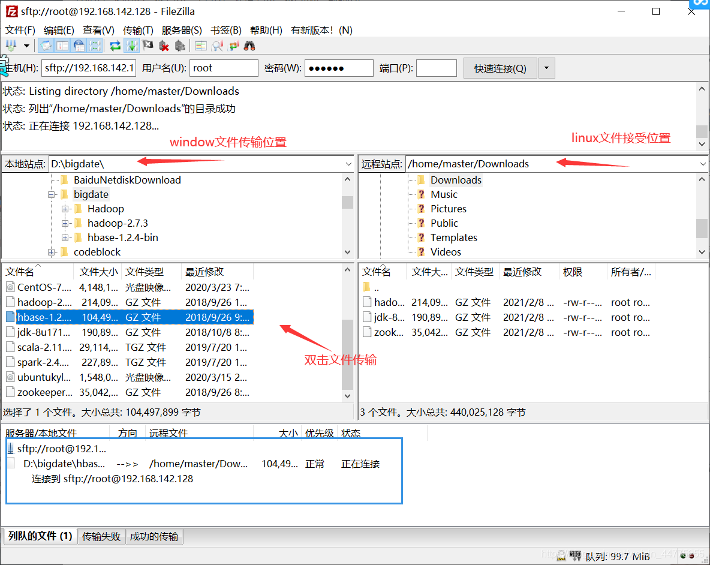Select scala-2.11 TGZ file
The image size is (710, 565).
tap(128, 347)
